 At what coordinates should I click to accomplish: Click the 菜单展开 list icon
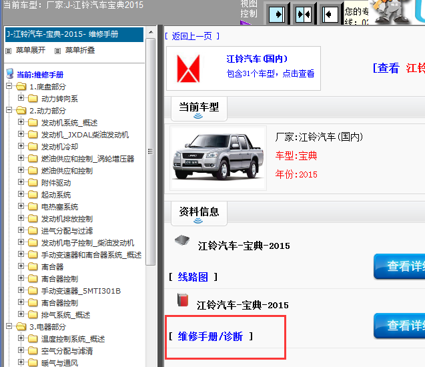point(9,51)
